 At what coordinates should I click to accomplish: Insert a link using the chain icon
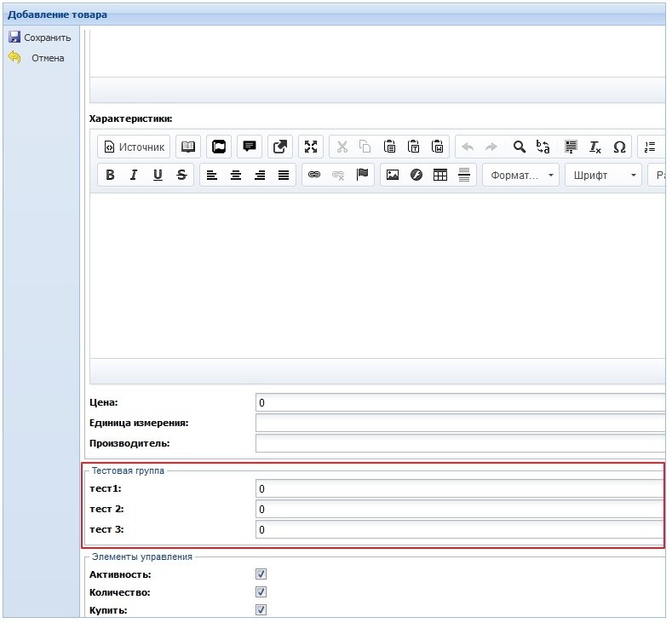tap(314, 175)
